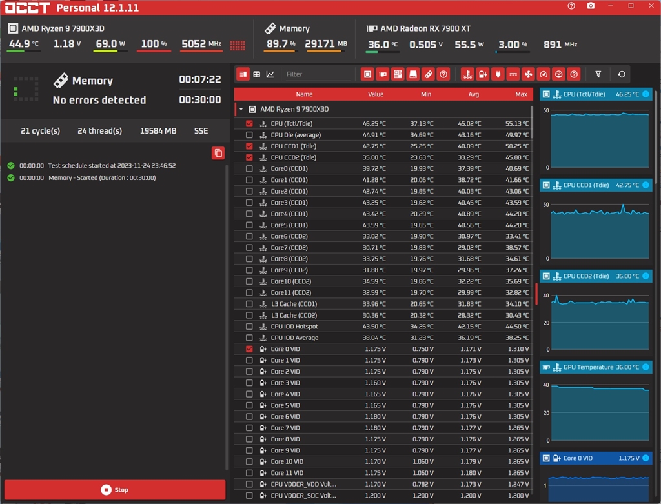Check the CPU Die (average) checkbox

[249, 135]
